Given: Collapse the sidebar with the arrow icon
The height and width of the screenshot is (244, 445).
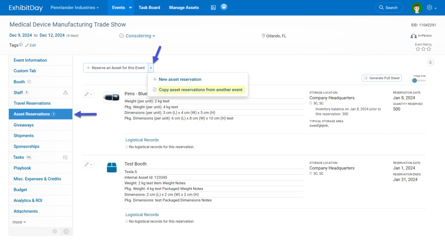Looking at the screenshot, I should 66,231.
